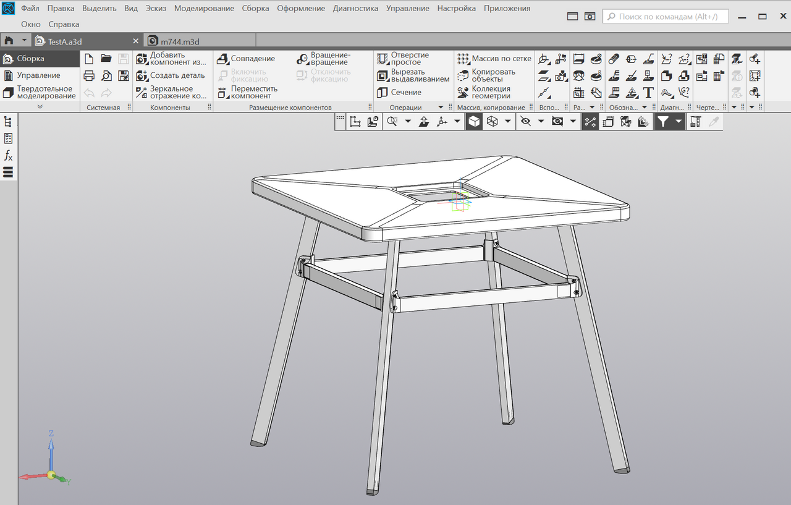Screen dimensions: 791x505
Task: Print the document with the printer icon
Action: (x=89, y=76)
